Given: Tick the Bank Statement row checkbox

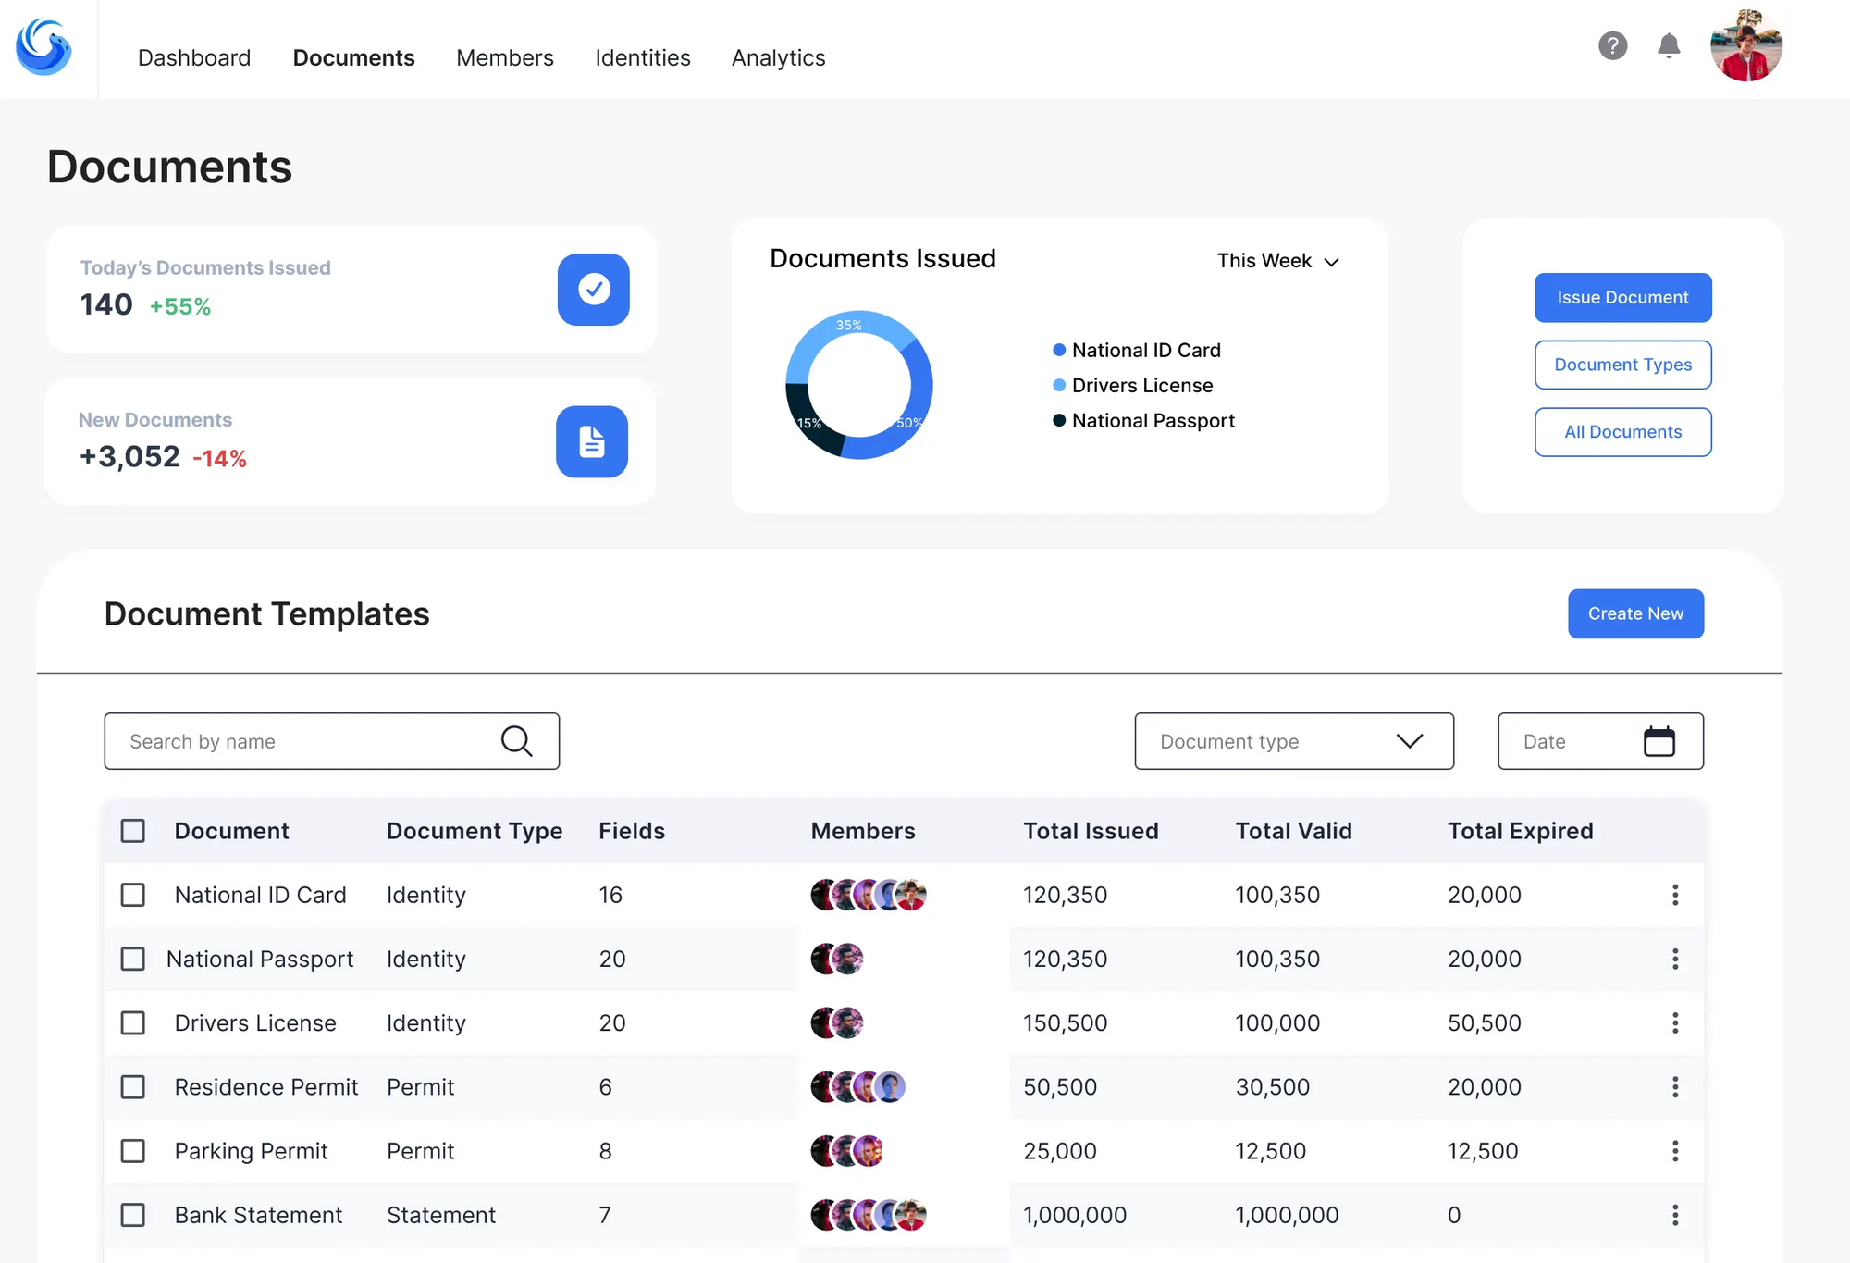Looking at the screenshot, I should point(133,1215).
